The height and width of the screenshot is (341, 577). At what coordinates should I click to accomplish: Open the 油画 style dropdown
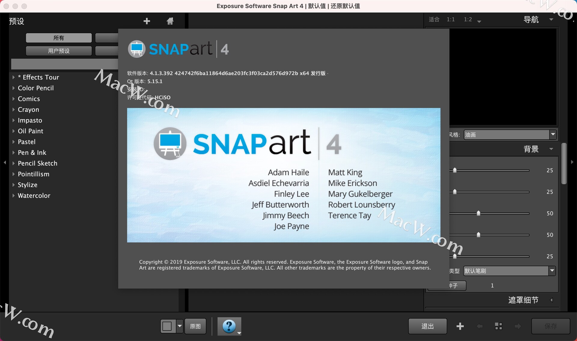[510, 135]
